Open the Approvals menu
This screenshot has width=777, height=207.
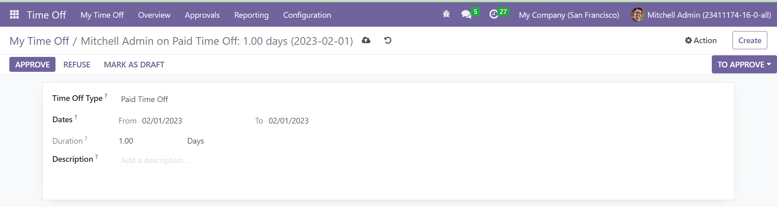(x=202, y=15)
